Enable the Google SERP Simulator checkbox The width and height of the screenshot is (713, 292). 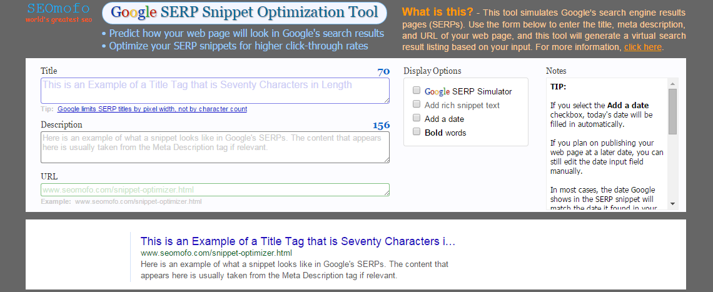click(417, 91)
